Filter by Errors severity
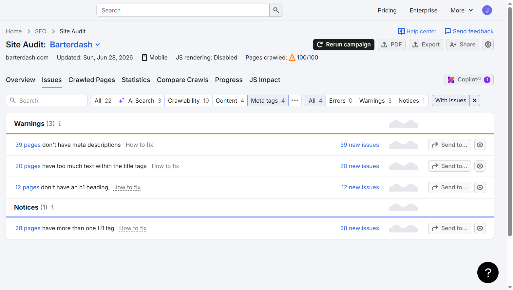The height and width of the screenshot is (290, 513). click(x=341, y=100)
